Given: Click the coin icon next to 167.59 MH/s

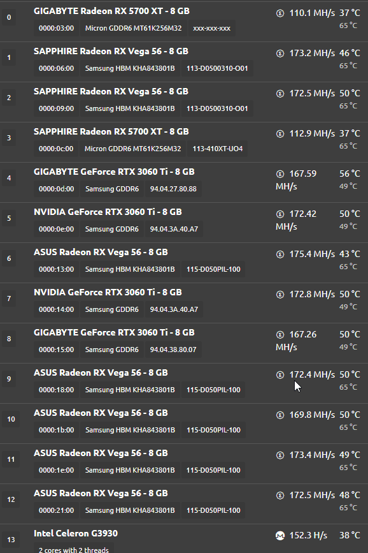Looking at the screenshot, I should click(x=280, y=174).
